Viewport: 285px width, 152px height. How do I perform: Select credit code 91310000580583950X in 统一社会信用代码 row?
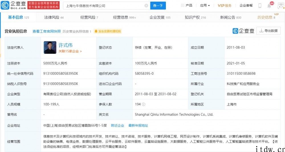(60, 74)
